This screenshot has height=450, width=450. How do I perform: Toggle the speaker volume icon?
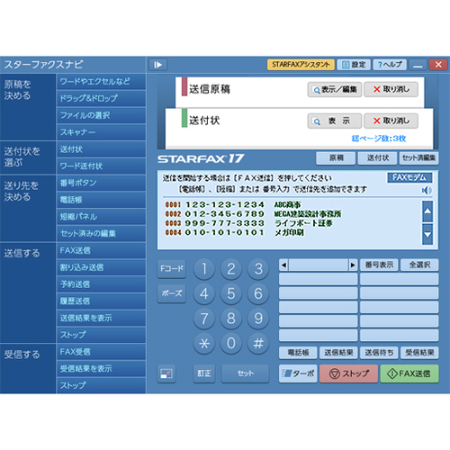[427, 190]
